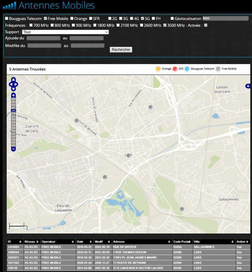Sort table by the ID column
This screenshot has width=252, height=272.
coord(14,242)
